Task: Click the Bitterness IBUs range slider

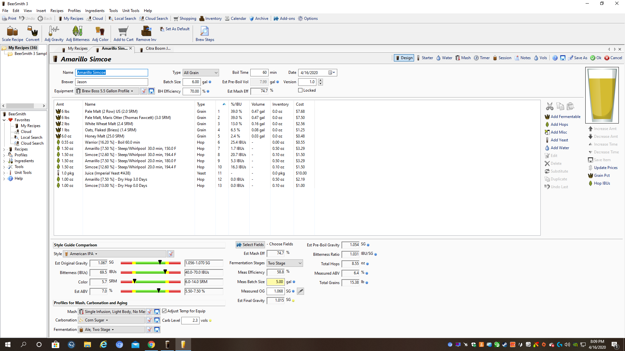Action: tap(150, 272)
